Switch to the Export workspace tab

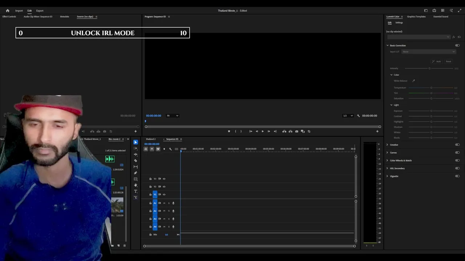[40, 11]
